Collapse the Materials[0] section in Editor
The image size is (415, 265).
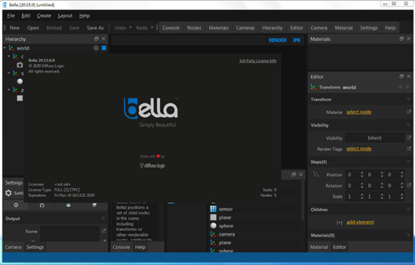point(408,235)
